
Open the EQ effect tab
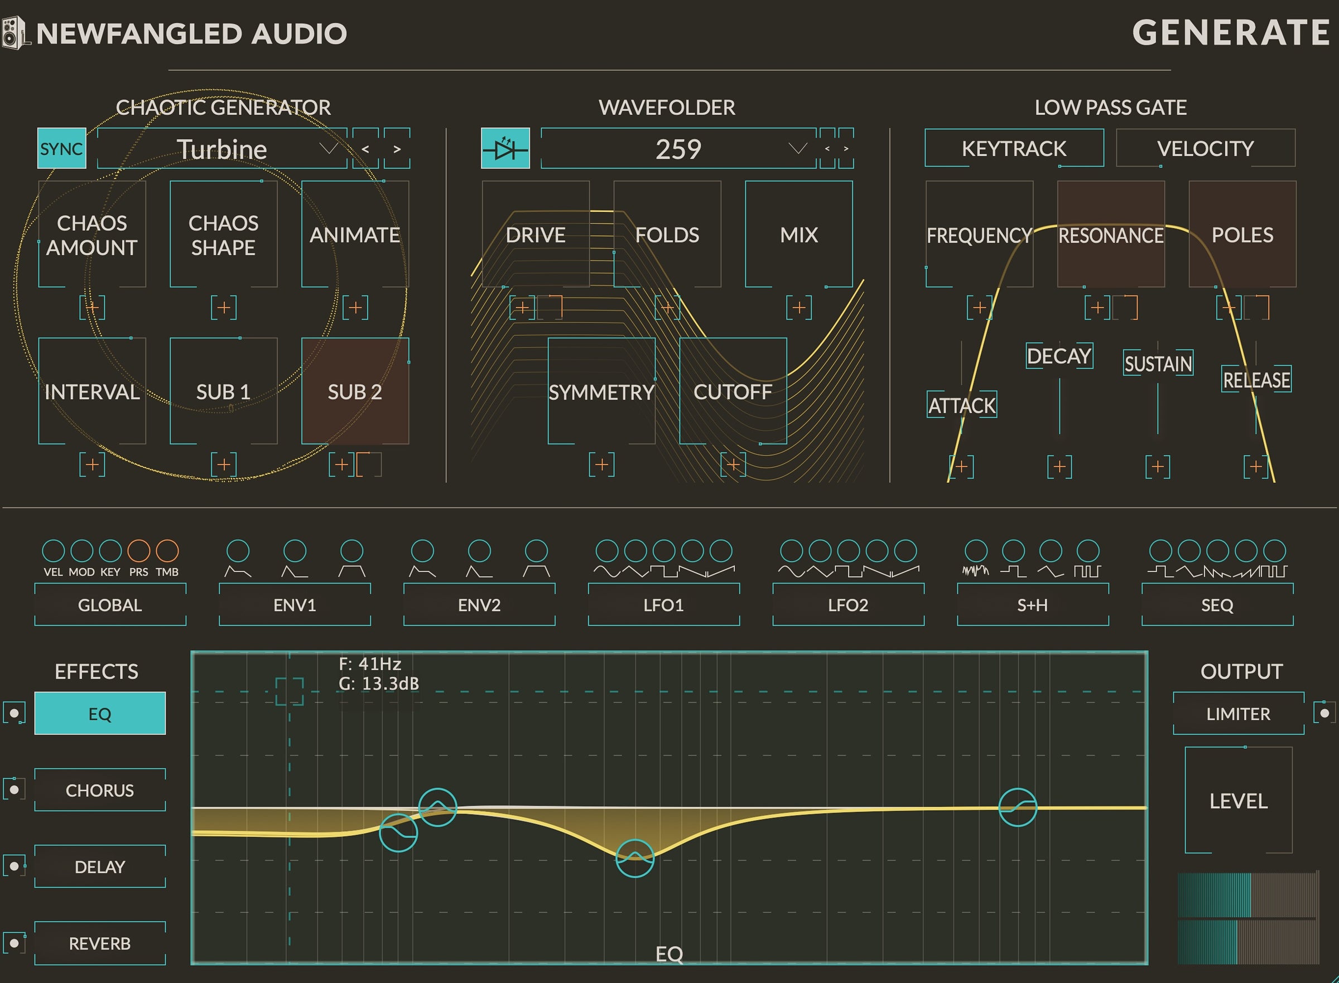(100, 713)
